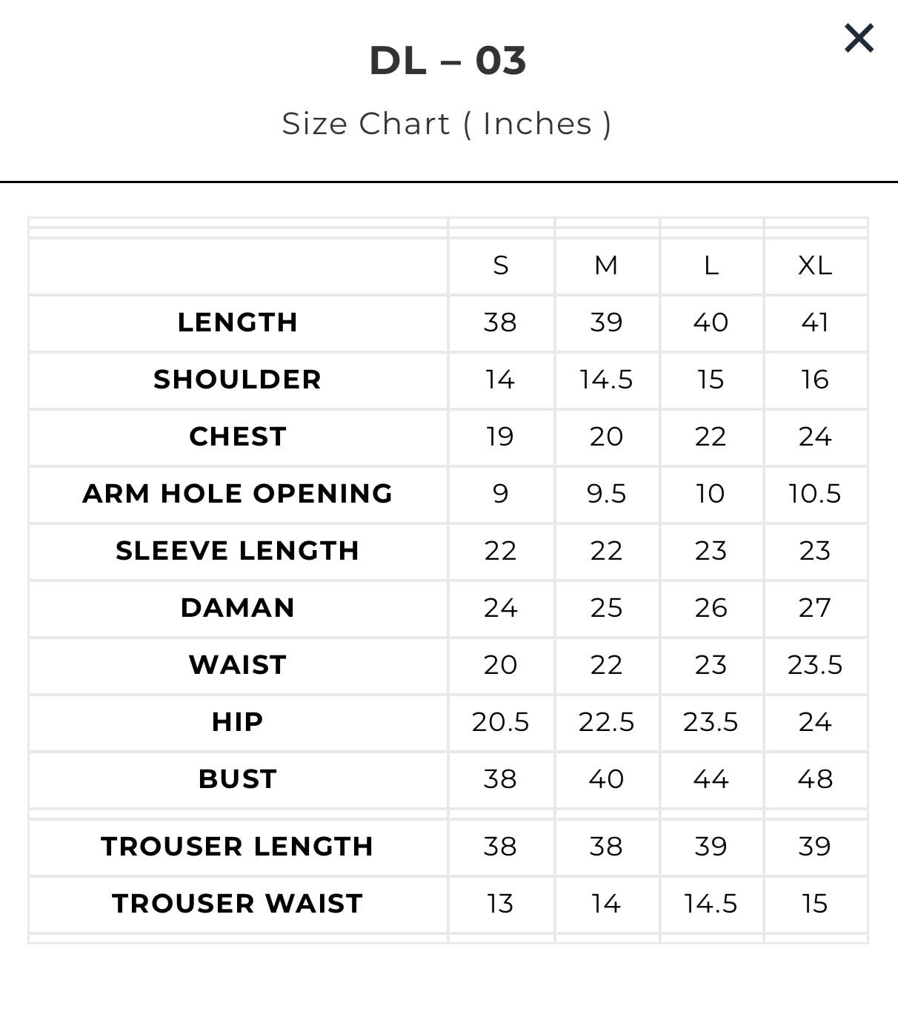Click the Size Chart ( Inches ) subtitle
The image size is (898, 1009).
click(x=447, y=124)
